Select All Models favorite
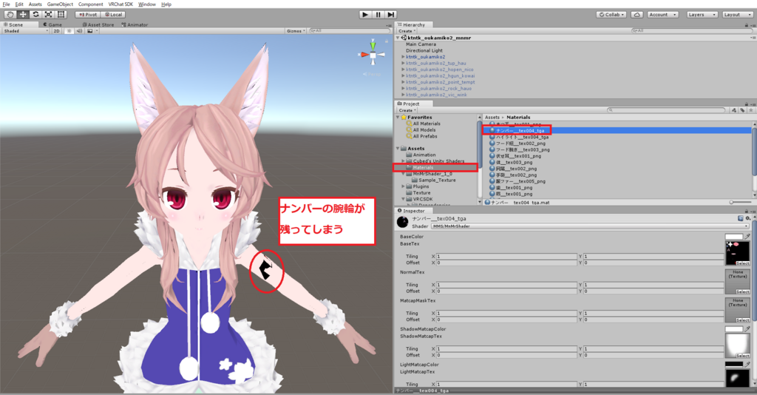 click(x=424, y=130)
